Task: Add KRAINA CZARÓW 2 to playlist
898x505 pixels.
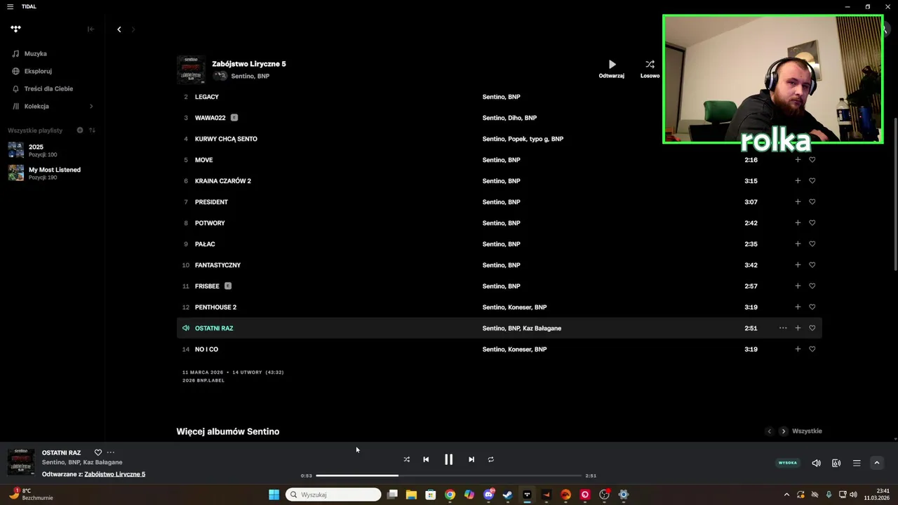Action: coord(798,181)
